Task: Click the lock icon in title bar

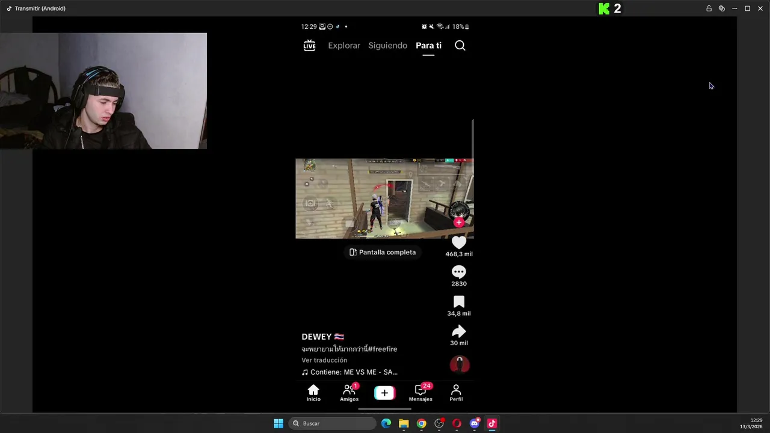Action: tap(709, 8)
